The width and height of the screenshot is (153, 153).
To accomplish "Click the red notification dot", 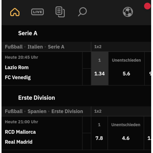I will pyautogui.click(x=147, y=6).
